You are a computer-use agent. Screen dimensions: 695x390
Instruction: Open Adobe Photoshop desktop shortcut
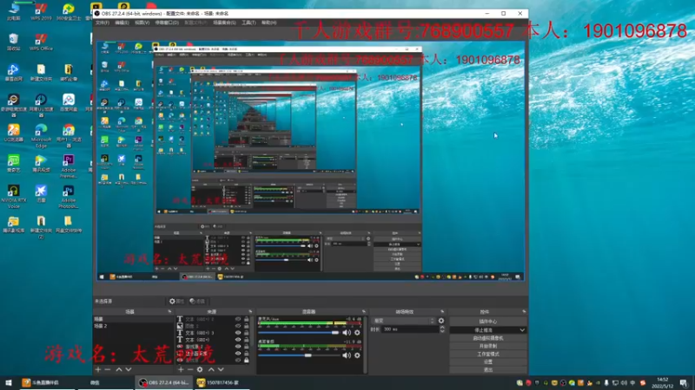pos(69,197)
